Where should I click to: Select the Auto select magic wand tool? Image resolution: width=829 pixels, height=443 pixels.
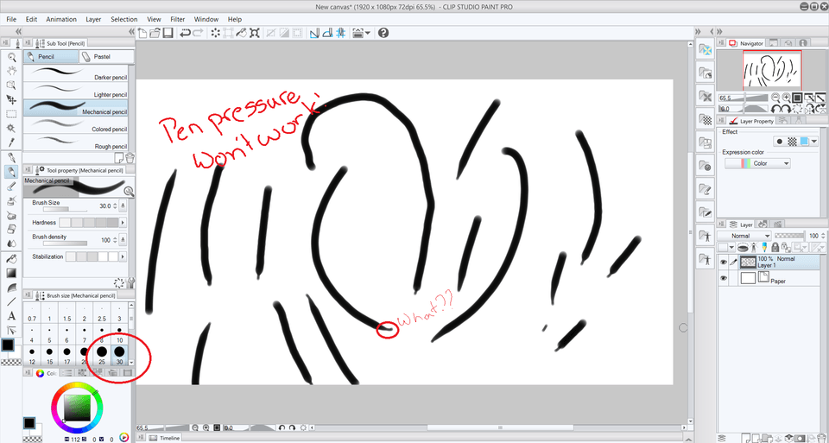click(x=11, y=128)
